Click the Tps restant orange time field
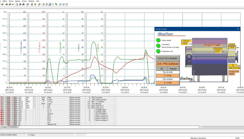Screen dimensions: 244x139 (x=167, y=83)
